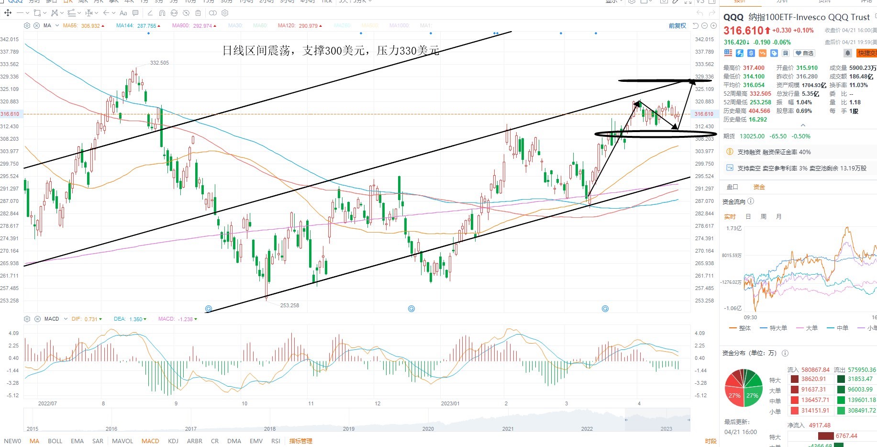
Task: Switch to the BOLL indicator tab
Action: 55,441
